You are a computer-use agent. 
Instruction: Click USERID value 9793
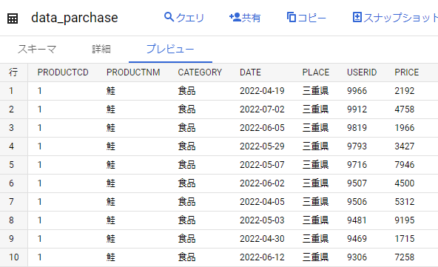(x=357, y=146)
